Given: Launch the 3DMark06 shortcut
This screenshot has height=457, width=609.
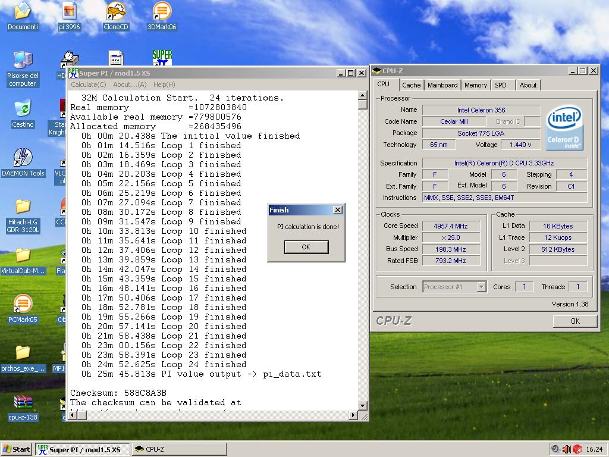Looking at the screenshot, I should (162, 15).
